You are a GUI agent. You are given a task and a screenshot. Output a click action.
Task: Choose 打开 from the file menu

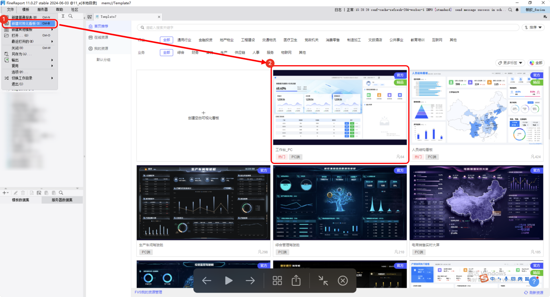tap(30, 35)
